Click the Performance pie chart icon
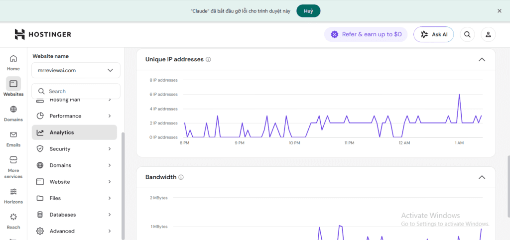This screenshot has height=240, width=510. (x=40, y=116)
